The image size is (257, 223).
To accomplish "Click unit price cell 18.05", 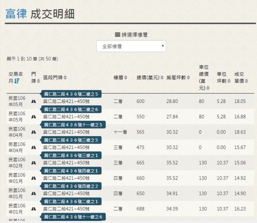I will point(240,101).
